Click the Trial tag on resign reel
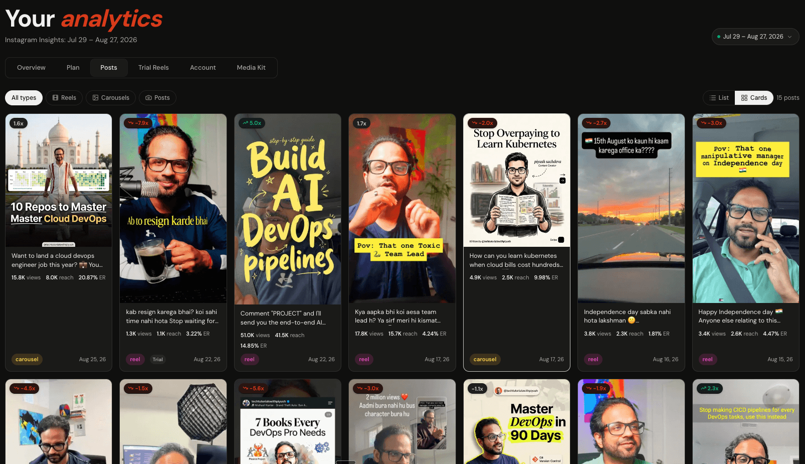The height and width of the screenshot is (464, 805). point(157,360)
